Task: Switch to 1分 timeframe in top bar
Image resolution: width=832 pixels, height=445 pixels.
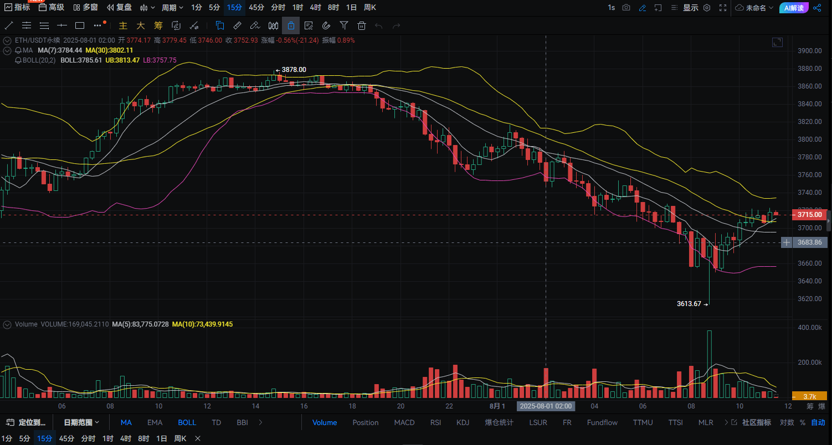Action: coord(196,8)
